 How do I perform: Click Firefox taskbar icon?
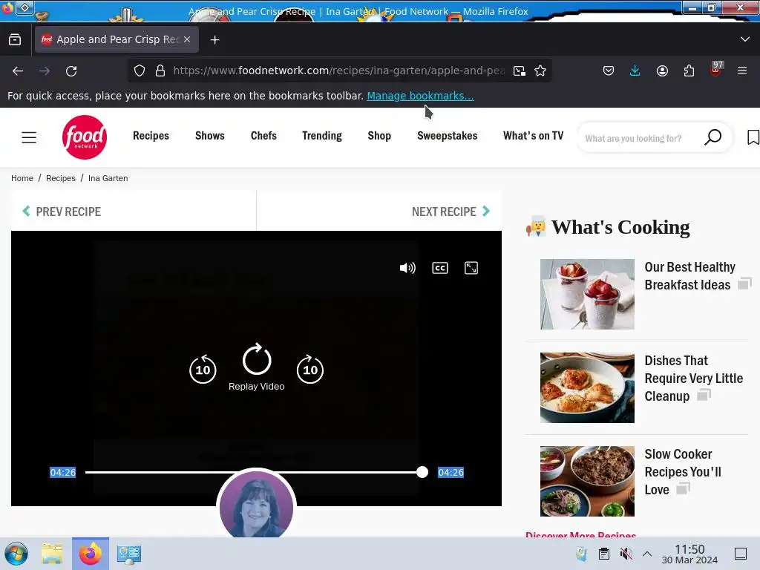click(x=91, y=554)
